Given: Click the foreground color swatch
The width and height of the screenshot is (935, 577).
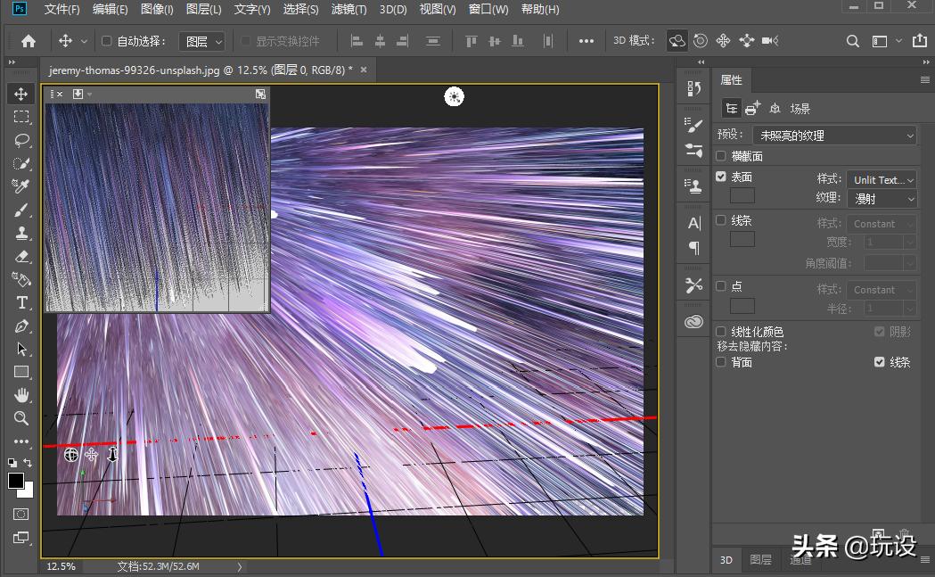Looking at the screenshot, I should click(16, 481).
